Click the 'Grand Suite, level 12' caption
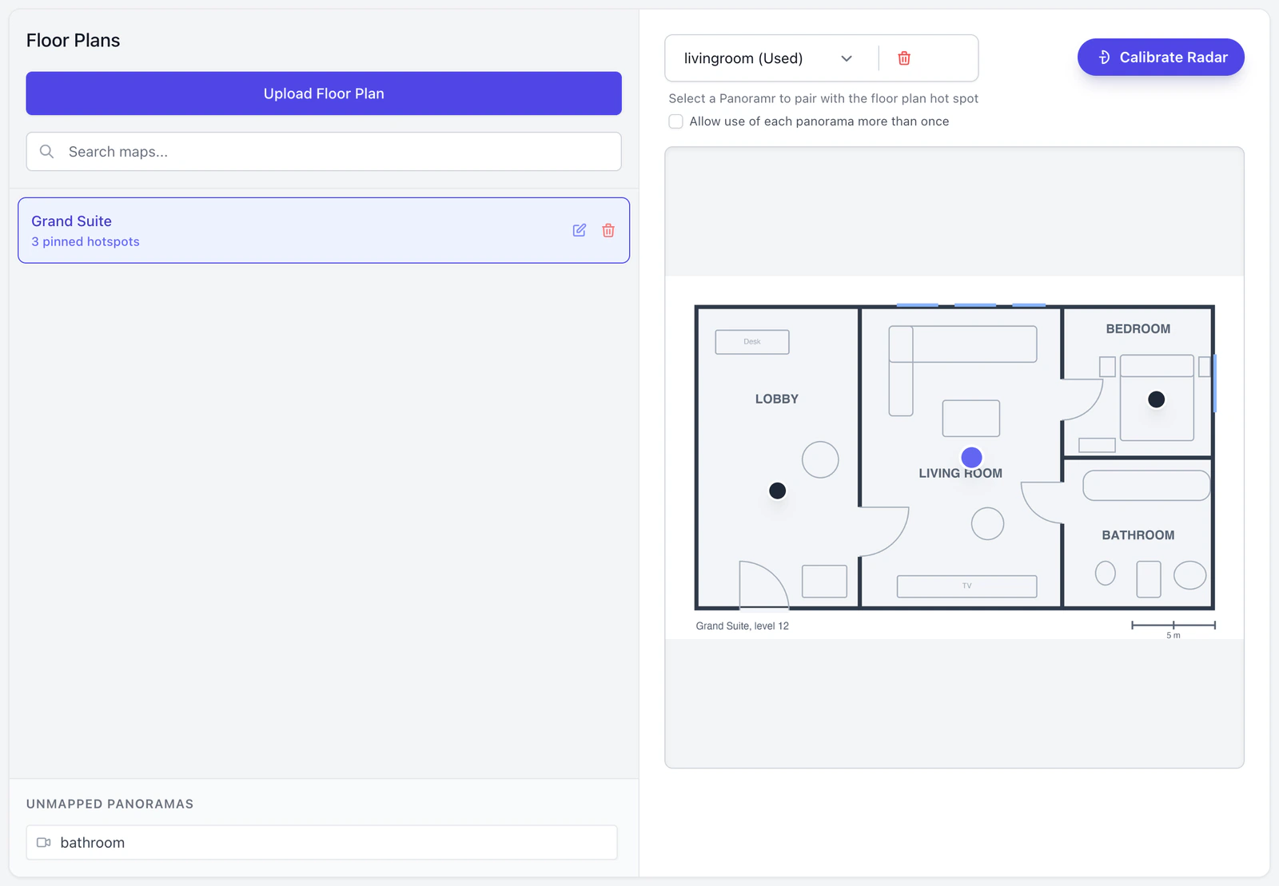The width and height of the screenshot is (1279, 886). pos(742,626)
